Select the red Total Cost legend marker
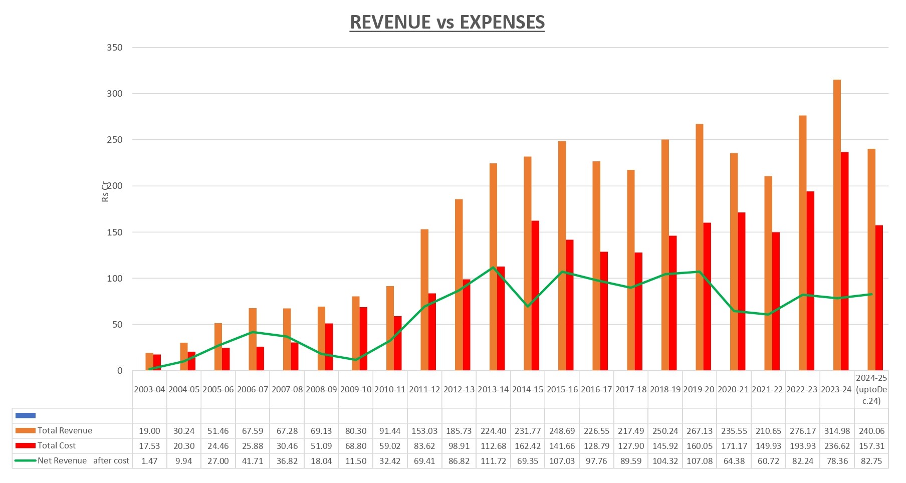This screenshot has width=906, height=483. pyautogui.click(x=26, y=445)
